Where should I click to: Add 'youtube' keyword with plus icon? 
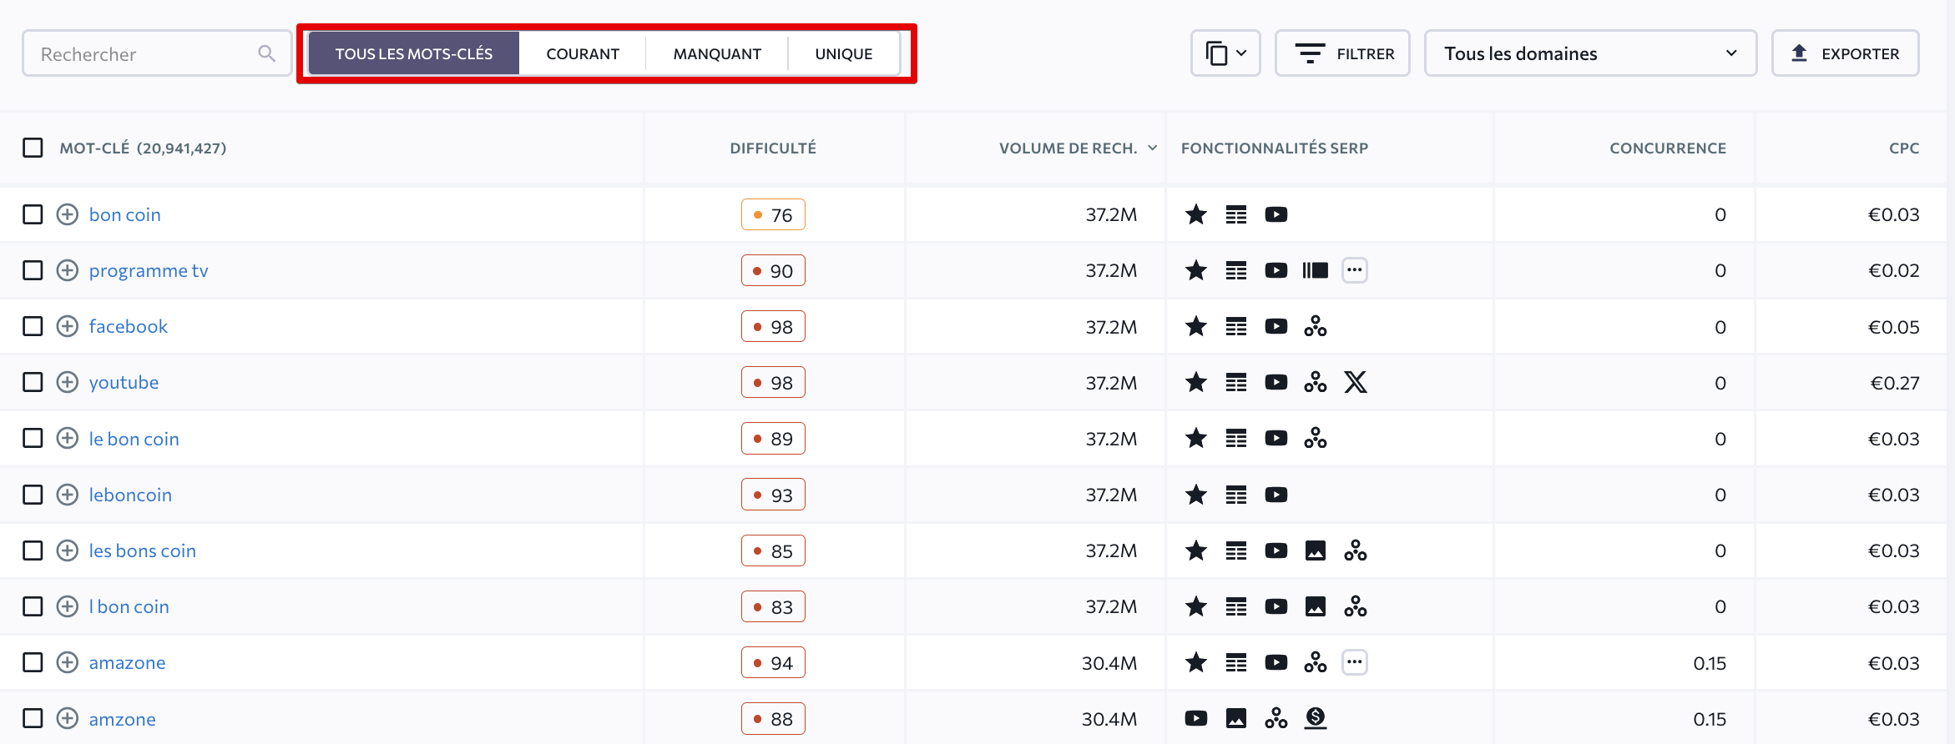coord(68,382)
